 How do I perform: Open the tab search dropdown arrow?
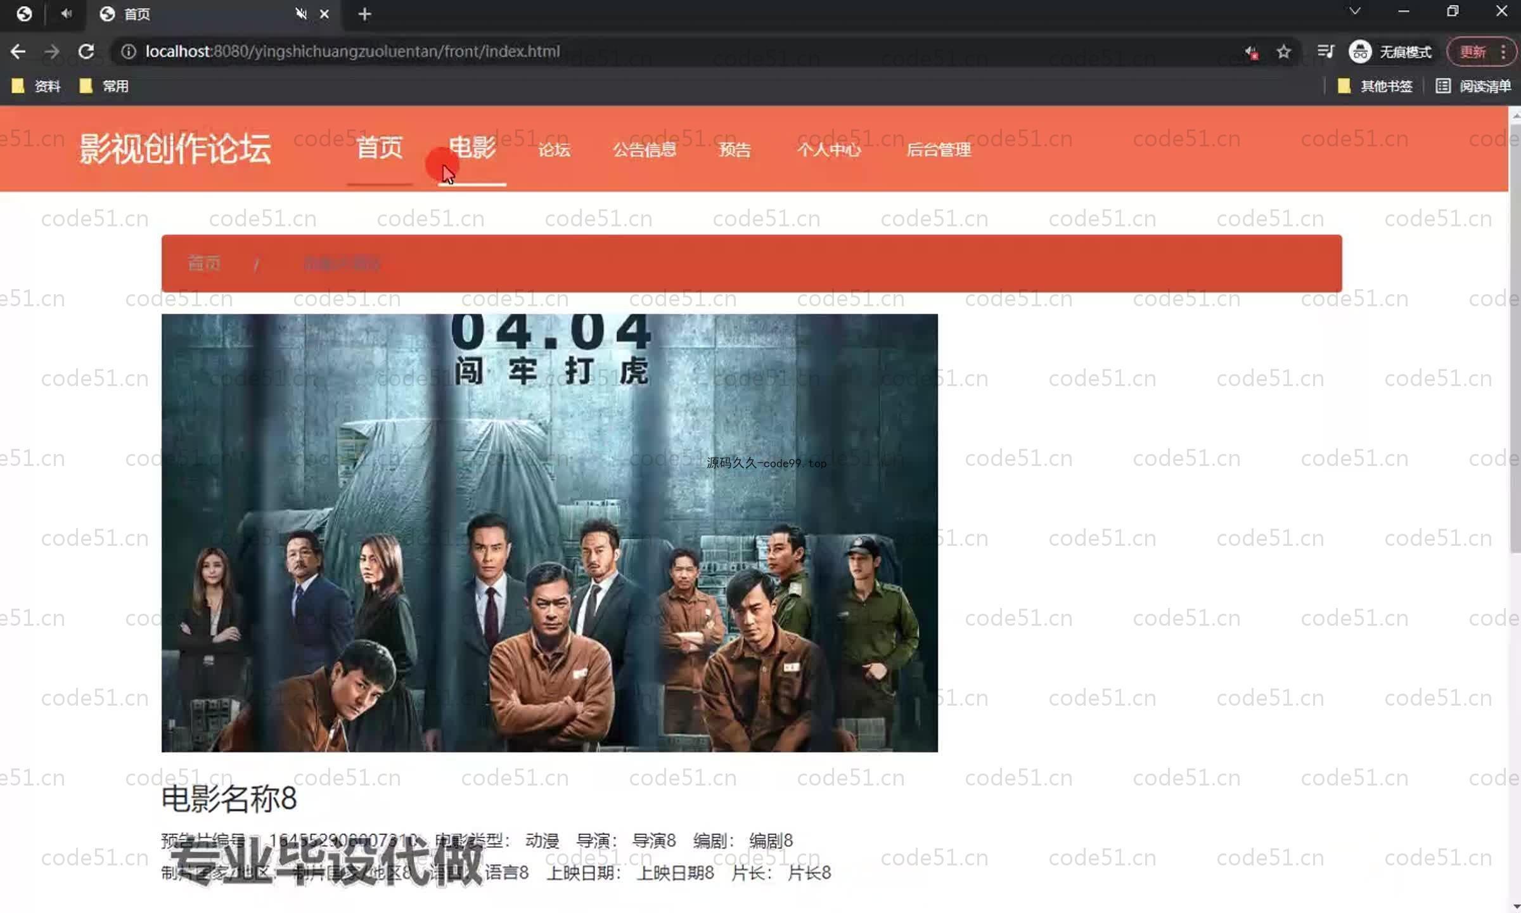tap(1354, 11)
